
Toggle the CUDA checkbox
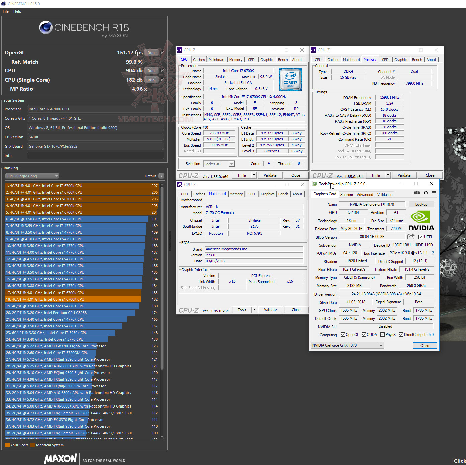(x=364, y=335)
